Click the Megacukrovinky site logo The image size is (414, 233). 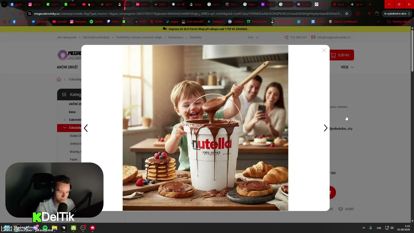[69, 55]
